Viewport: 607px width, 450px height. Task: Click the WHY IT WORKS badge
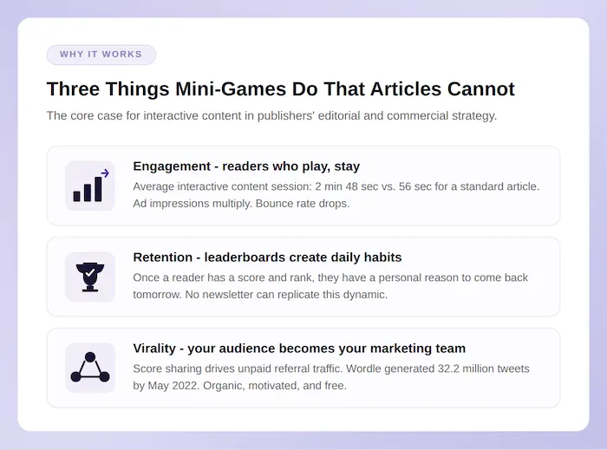(x=101, y=55)
